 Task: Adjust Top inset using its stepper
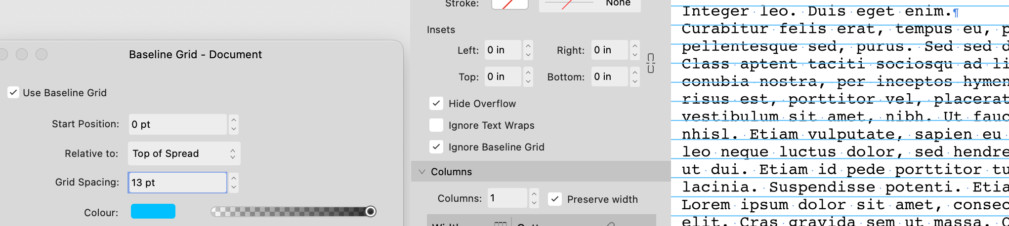528,77
